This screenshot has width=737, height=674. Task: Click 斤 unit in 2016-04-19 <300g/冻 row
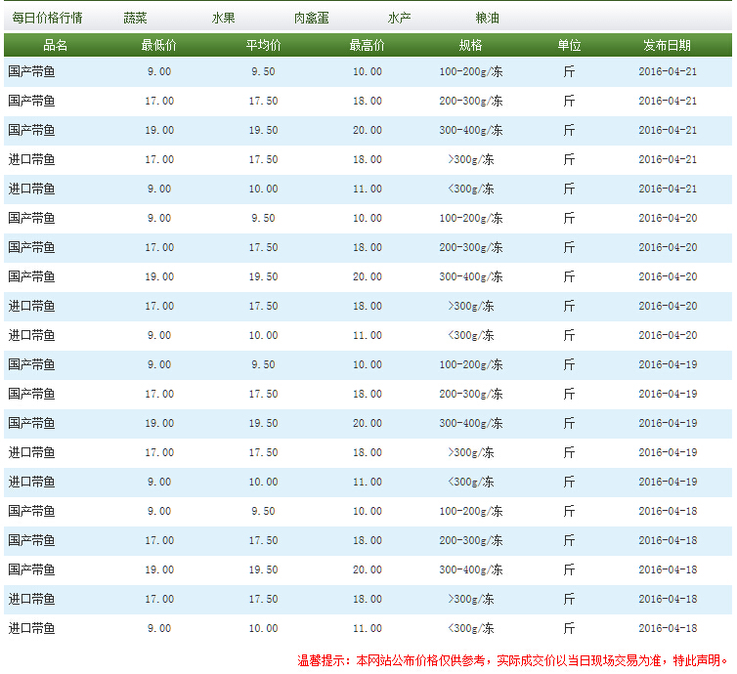[569, 482]
